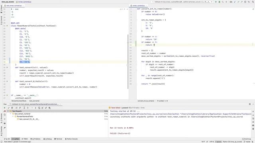
Task: Click the rollback undo icon in toolbar
Action: click(x=249, y=2)
